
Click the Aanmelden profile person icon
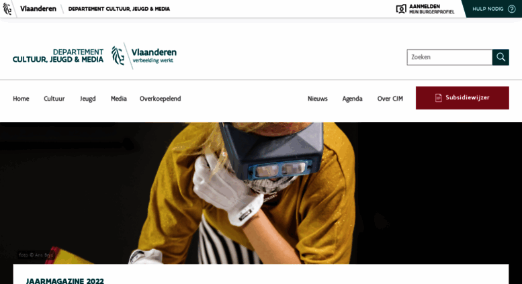(x=401, y=9)
